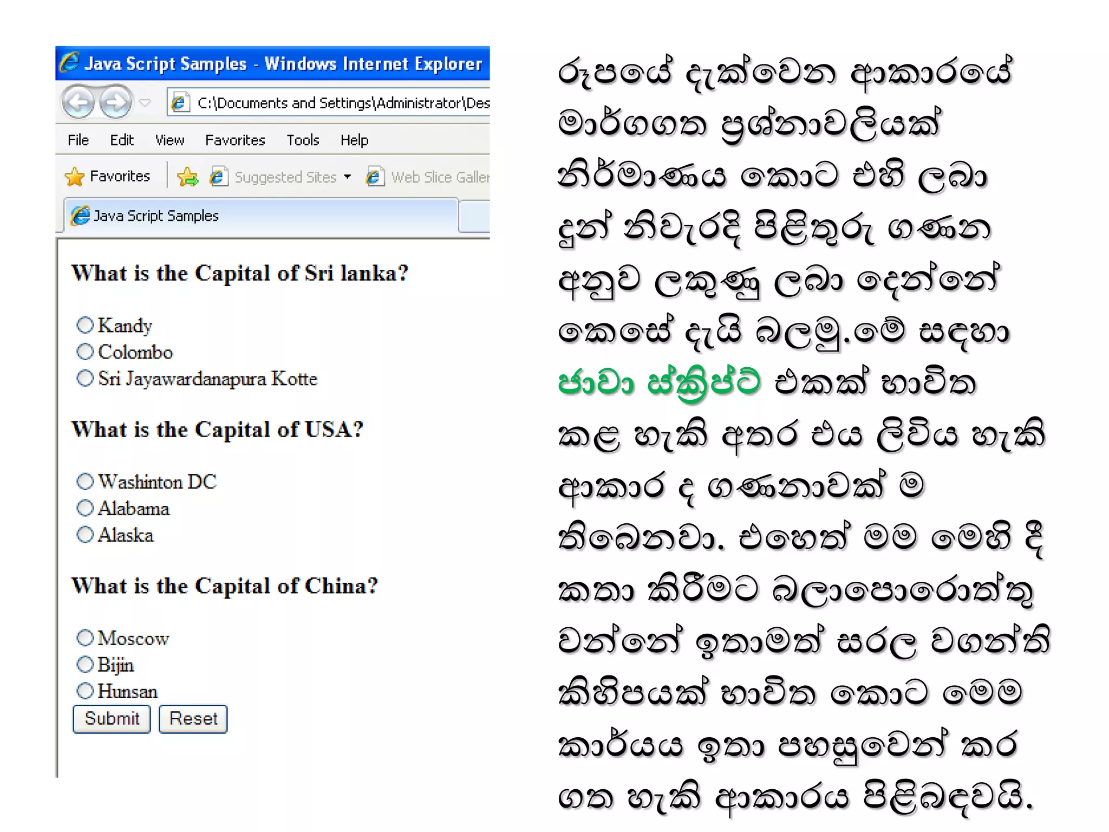Click the page icon in address bar
This screenshot has width=1109, height=832.
pos(179,102)
